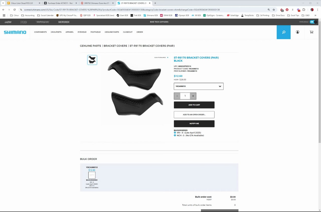Open the Closeout menu
Viewport: 321px width, 212px height.
(x=128, y=32)
